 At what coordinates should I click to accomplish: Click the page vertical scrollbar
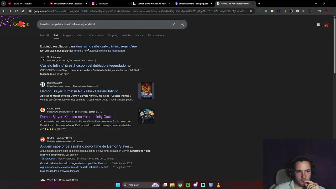point(334,46)
